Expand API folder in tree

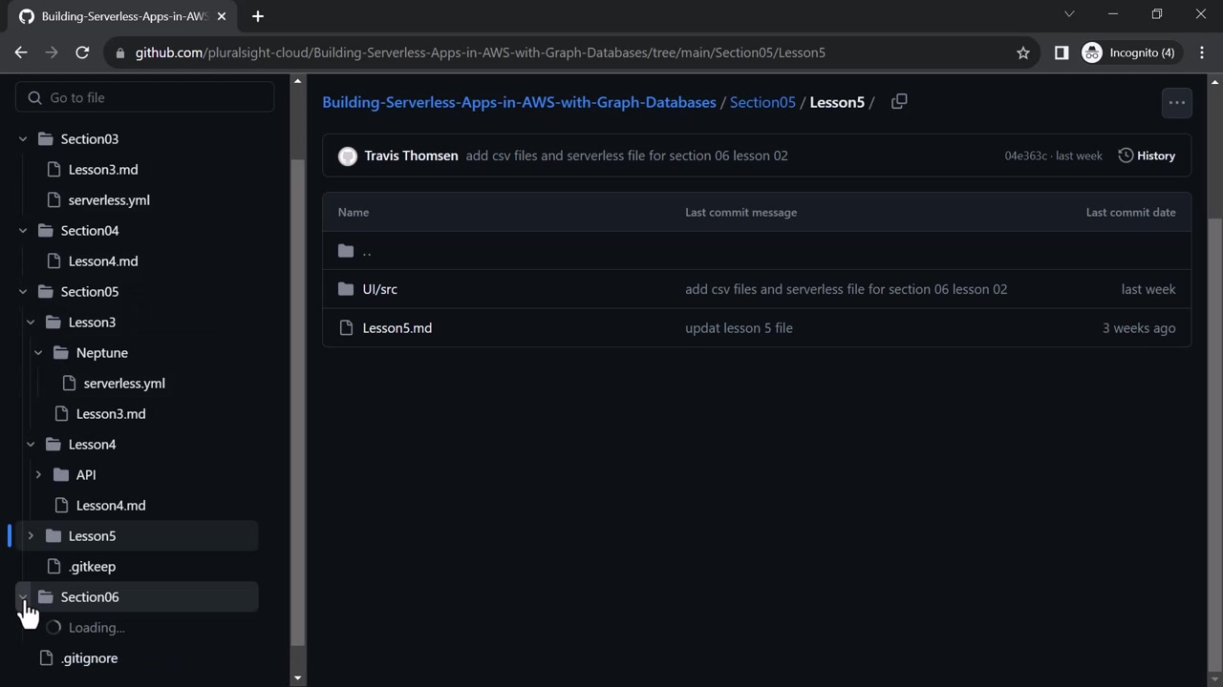pyautogui.click(x=38, y=475)
